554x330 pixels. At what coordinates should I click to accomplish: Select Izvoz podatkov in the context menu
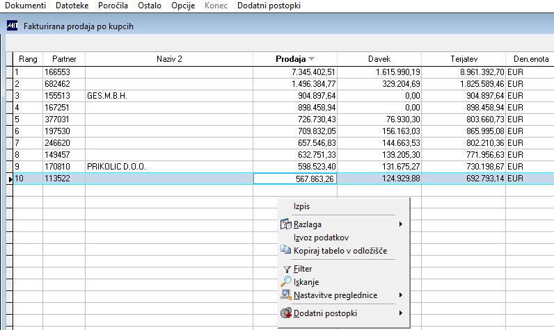tap(321, 238)
